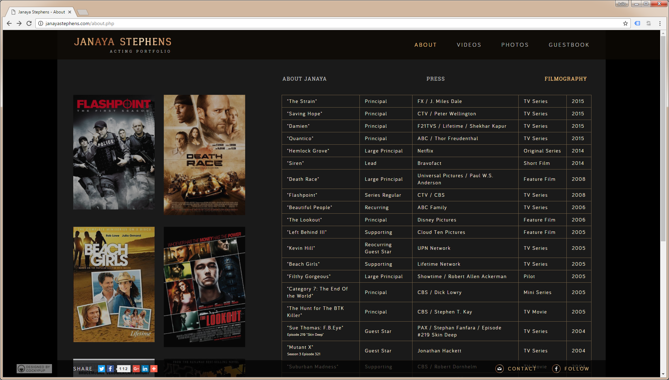Image resolution: width=669 pixels, height=380 pixels.
Task: Open the VIDEOS navigation page
Action: click(469, 45)
